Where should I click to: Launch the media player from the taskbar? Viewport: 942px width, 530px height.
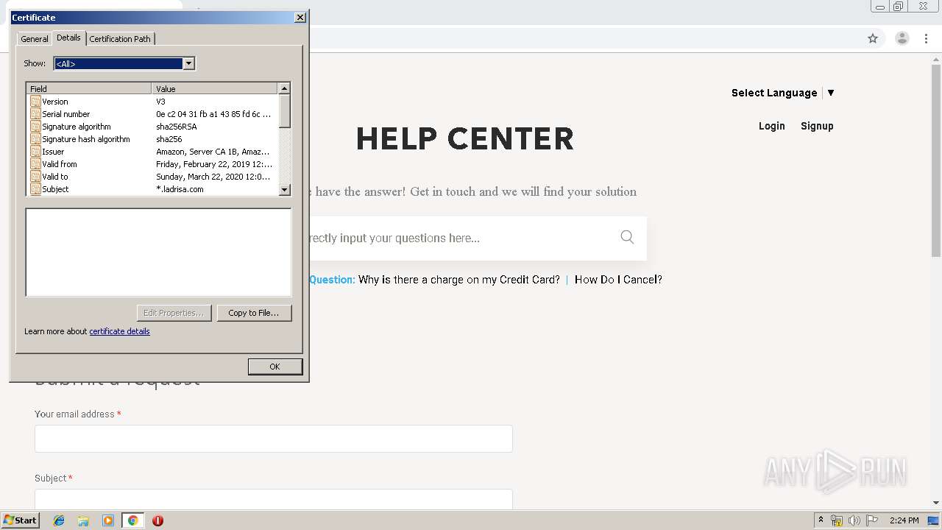point(108,520)
